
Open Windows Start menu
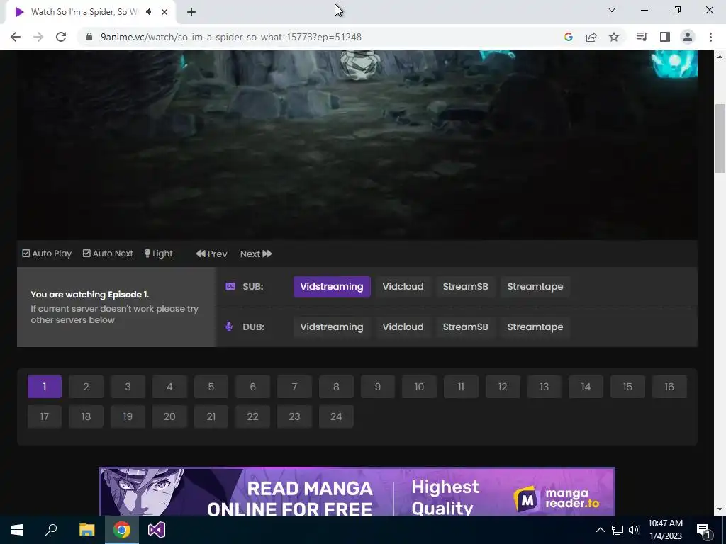(x=17, y=530)
